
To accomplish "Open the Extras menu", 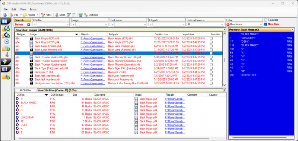I will coord(33,9).
